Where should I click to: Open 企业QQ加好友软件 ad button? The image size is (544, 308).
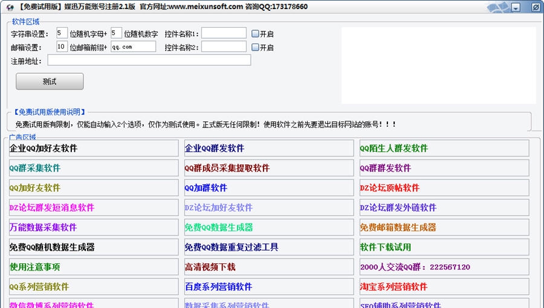94,149
